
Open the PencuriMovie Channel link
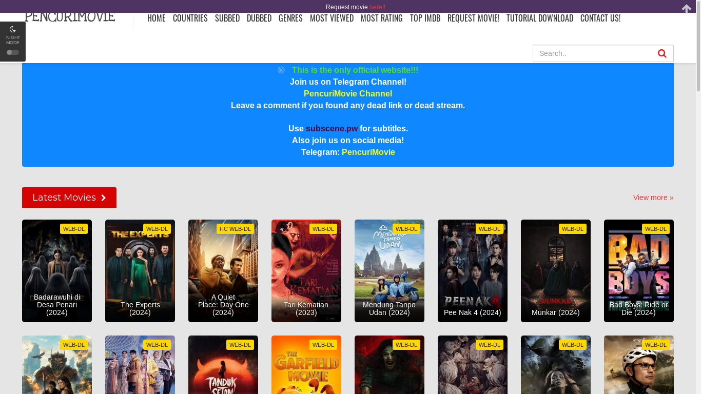pyautogui.click(x=348, y=93)
